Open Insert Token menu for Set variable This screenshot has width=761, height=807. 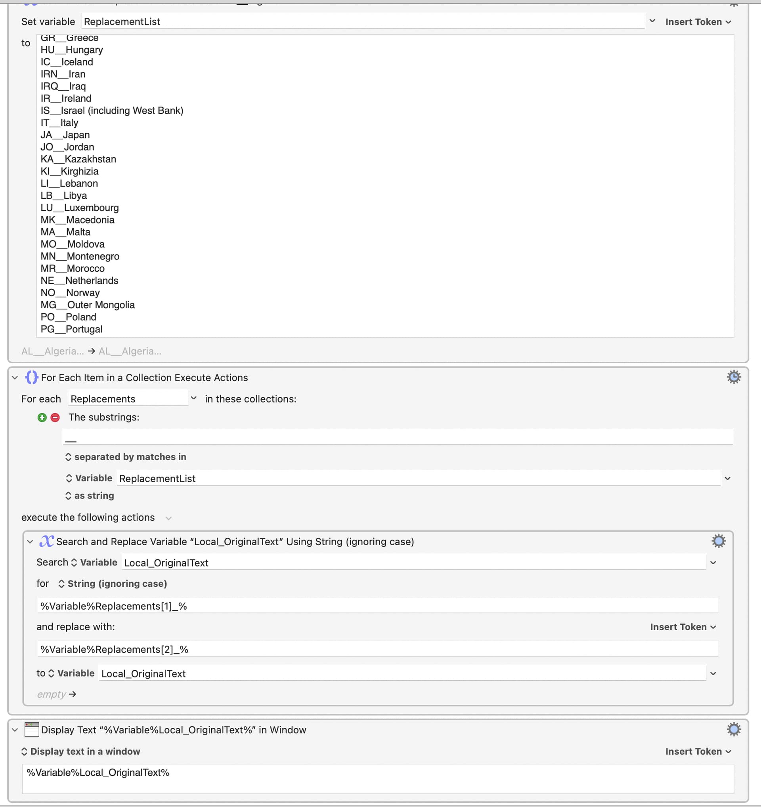click(698, 22)
